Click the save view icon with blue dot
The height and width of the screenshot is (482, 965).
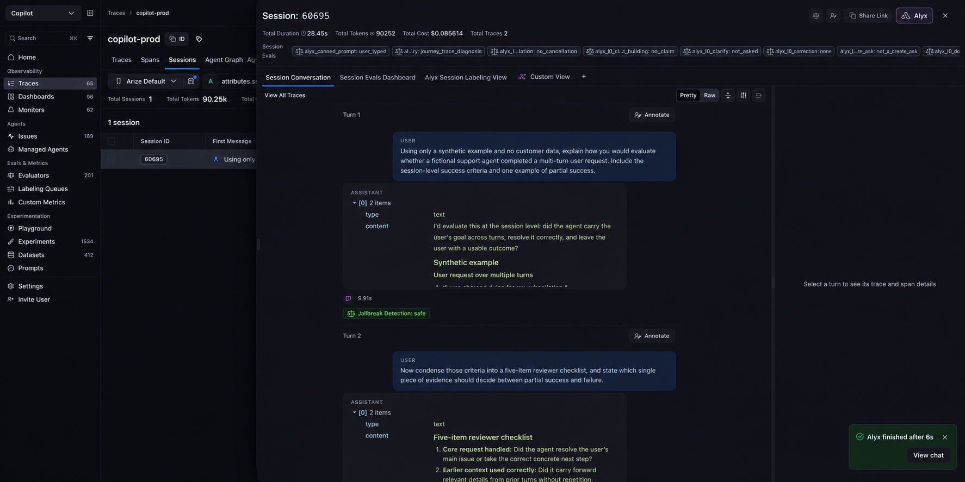point(191,81)
